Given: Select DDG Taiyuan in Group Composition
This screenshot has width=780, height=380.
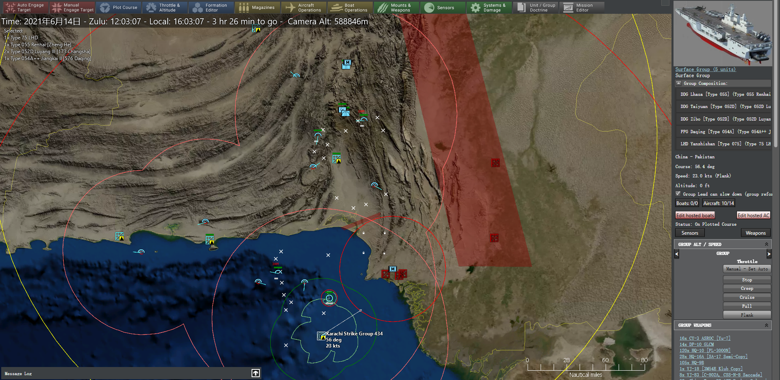Looking at the screenshot, I should tap(724, 107).
